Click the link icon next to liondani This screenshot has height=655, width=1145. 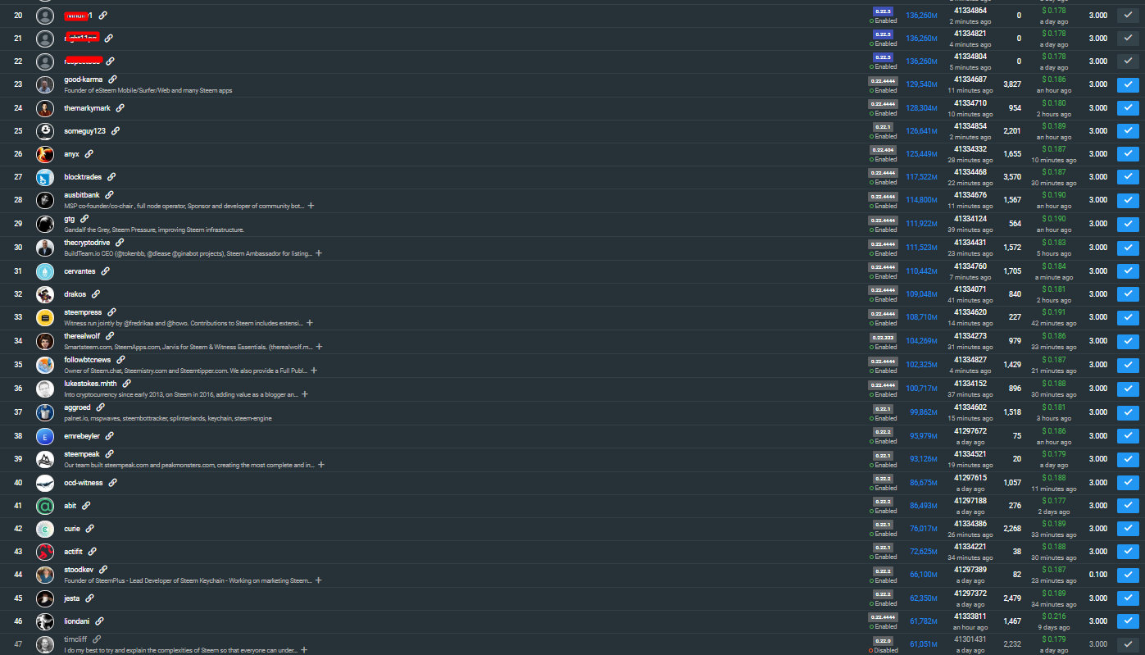click(100, 621)
